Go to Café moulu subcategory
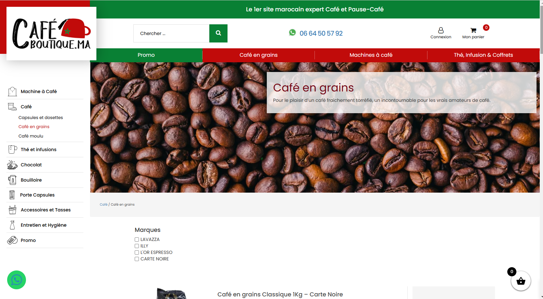 [31, 136]
